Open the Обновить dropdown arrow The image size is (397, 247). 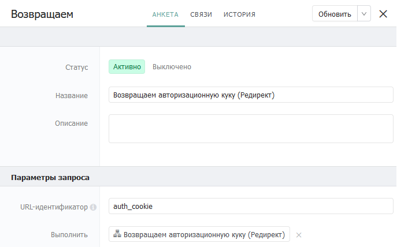[364, 14]
